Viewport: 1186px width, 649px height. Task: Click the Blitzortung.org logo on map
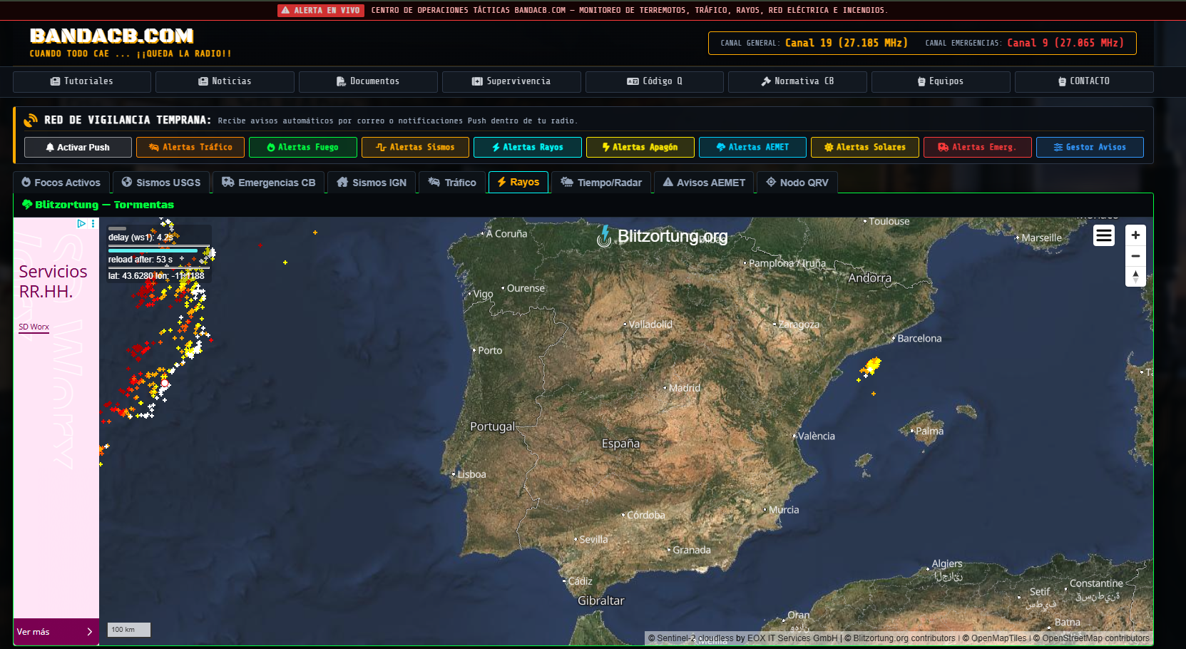(x=663, y=235)
